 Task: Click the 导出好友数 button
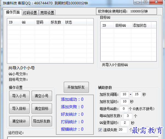tap(42, 121)
